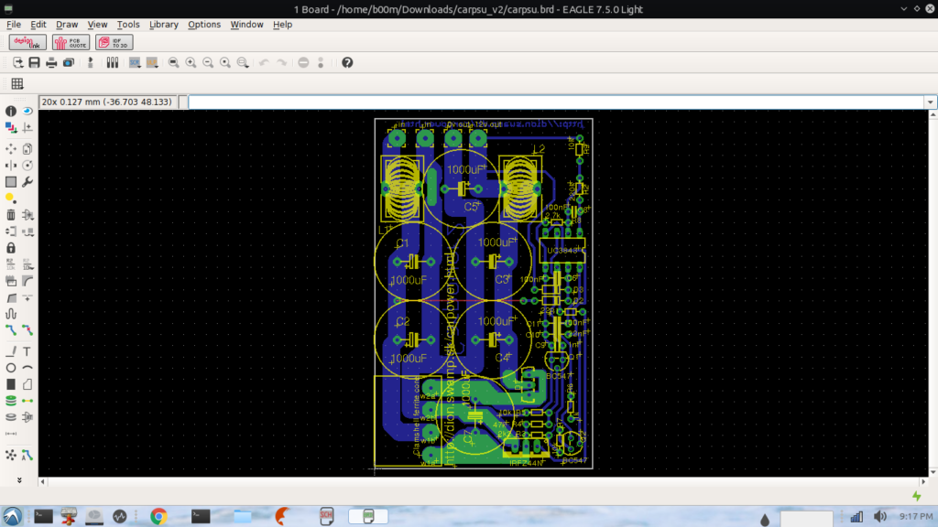Select the Mark origin tool
Screen dimensions: 938x527
pyautogui.click(x=27, y=127)
